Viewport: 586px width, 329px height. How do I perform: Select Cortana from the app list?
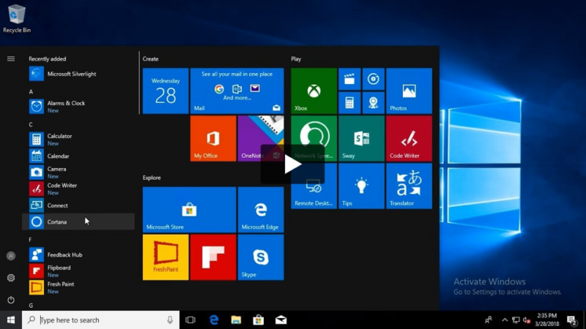tap(57, 222)
